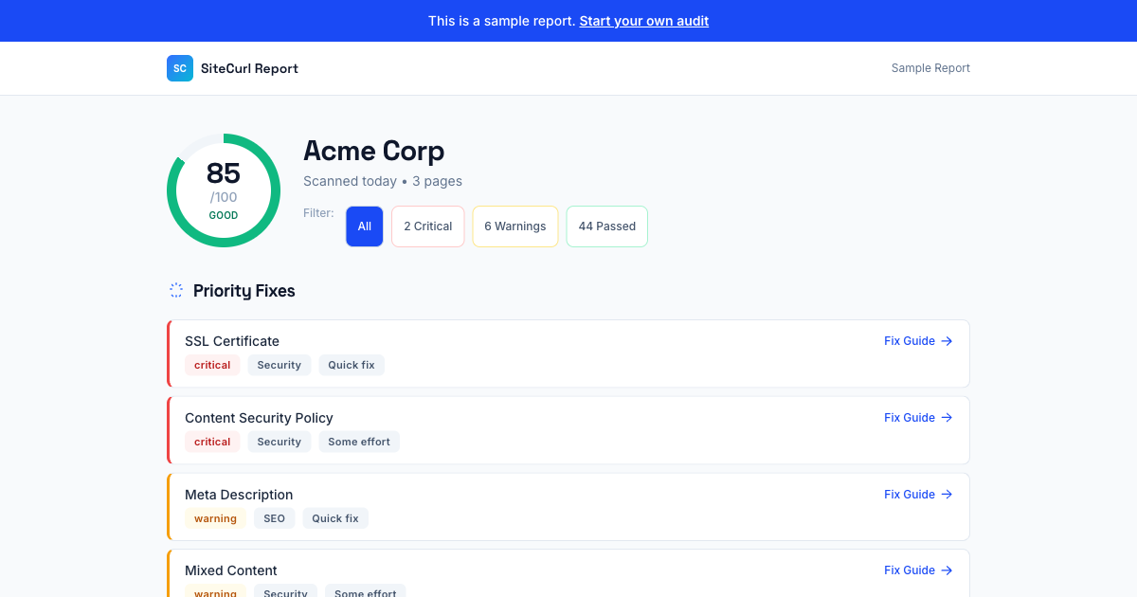1137x597 pixels.
Task: Open the Fix Guide for Meta Description
Action: pyautogui.click(x=918, y=495)
